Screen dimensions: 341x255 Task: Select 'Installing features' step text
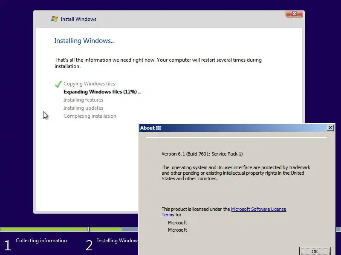pos(83,100)
